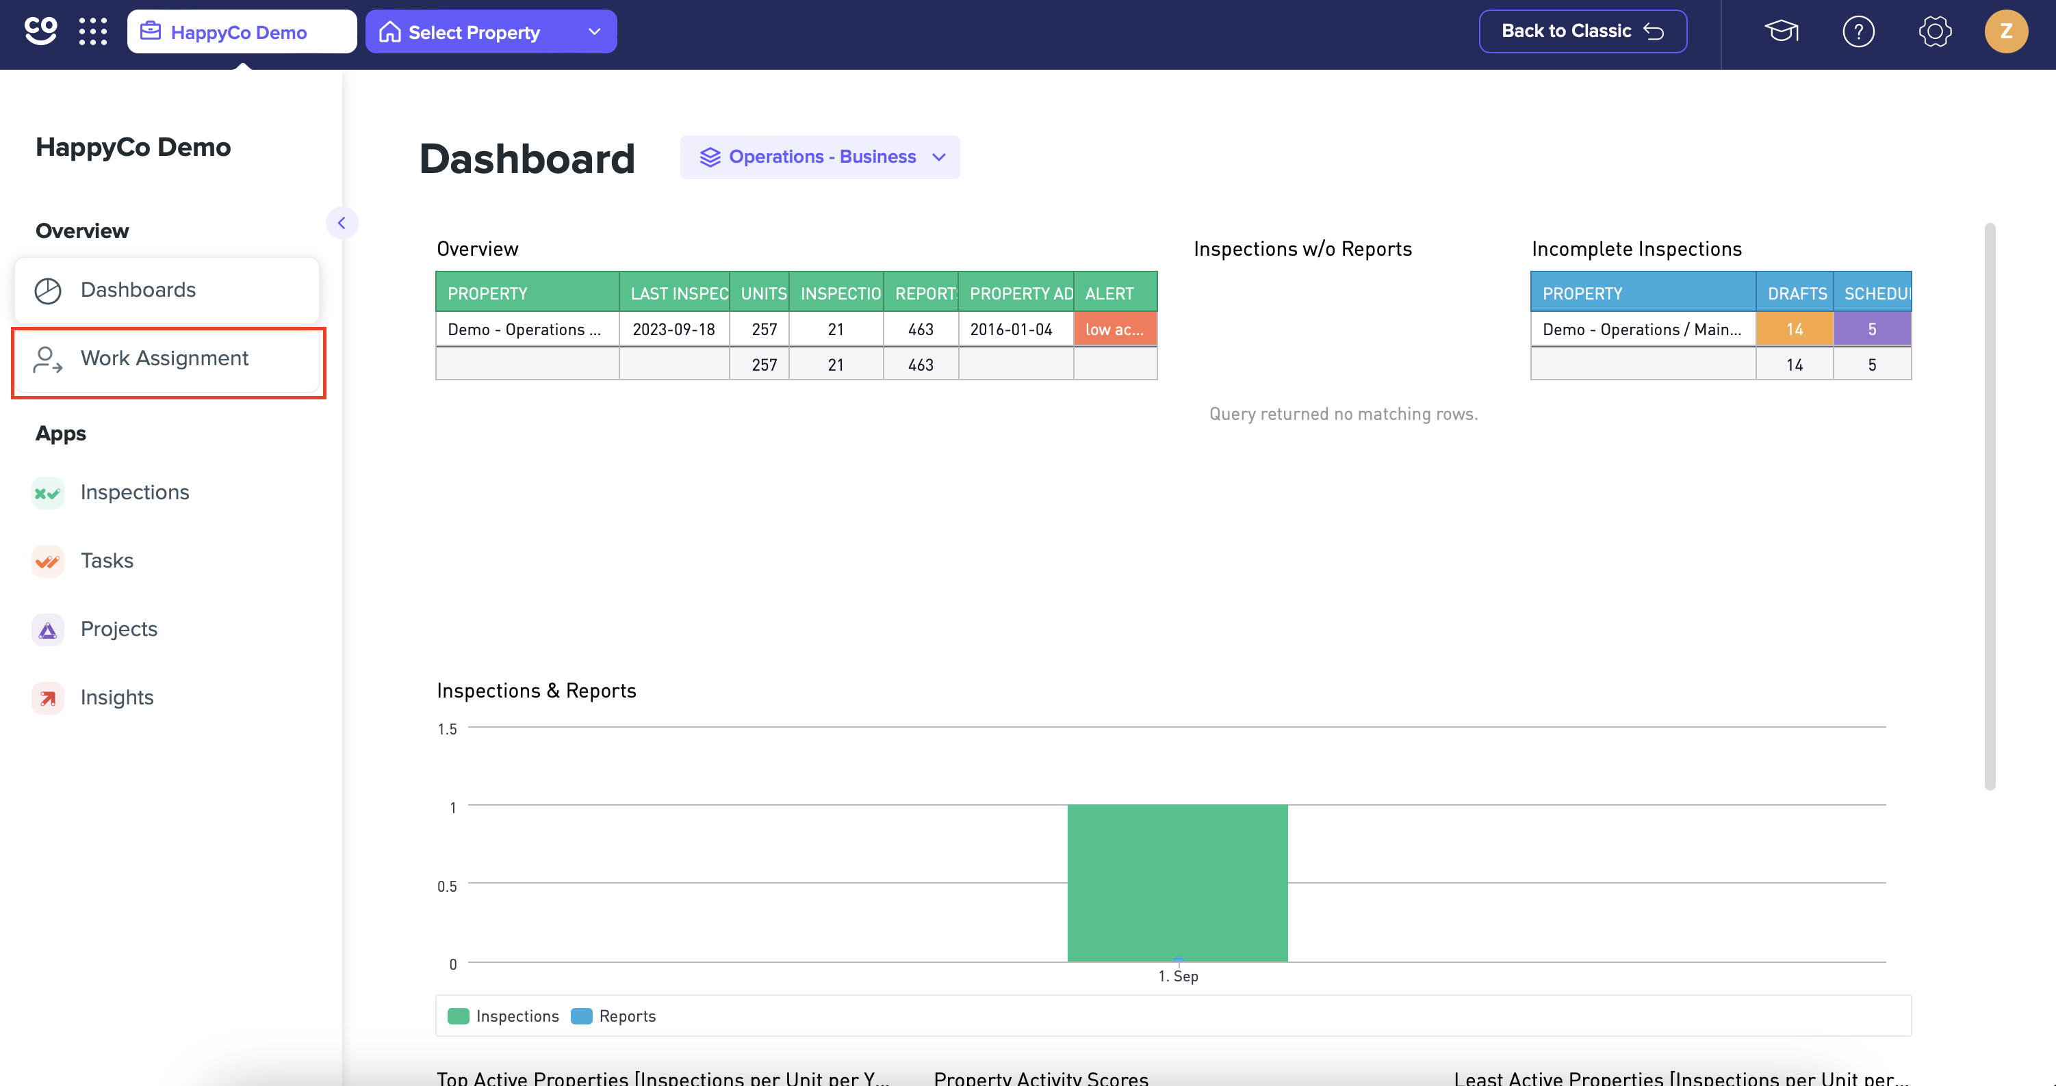Click the Dashboards pie chart icon
Screen dimensions: 2056x1086
(48, 291)
